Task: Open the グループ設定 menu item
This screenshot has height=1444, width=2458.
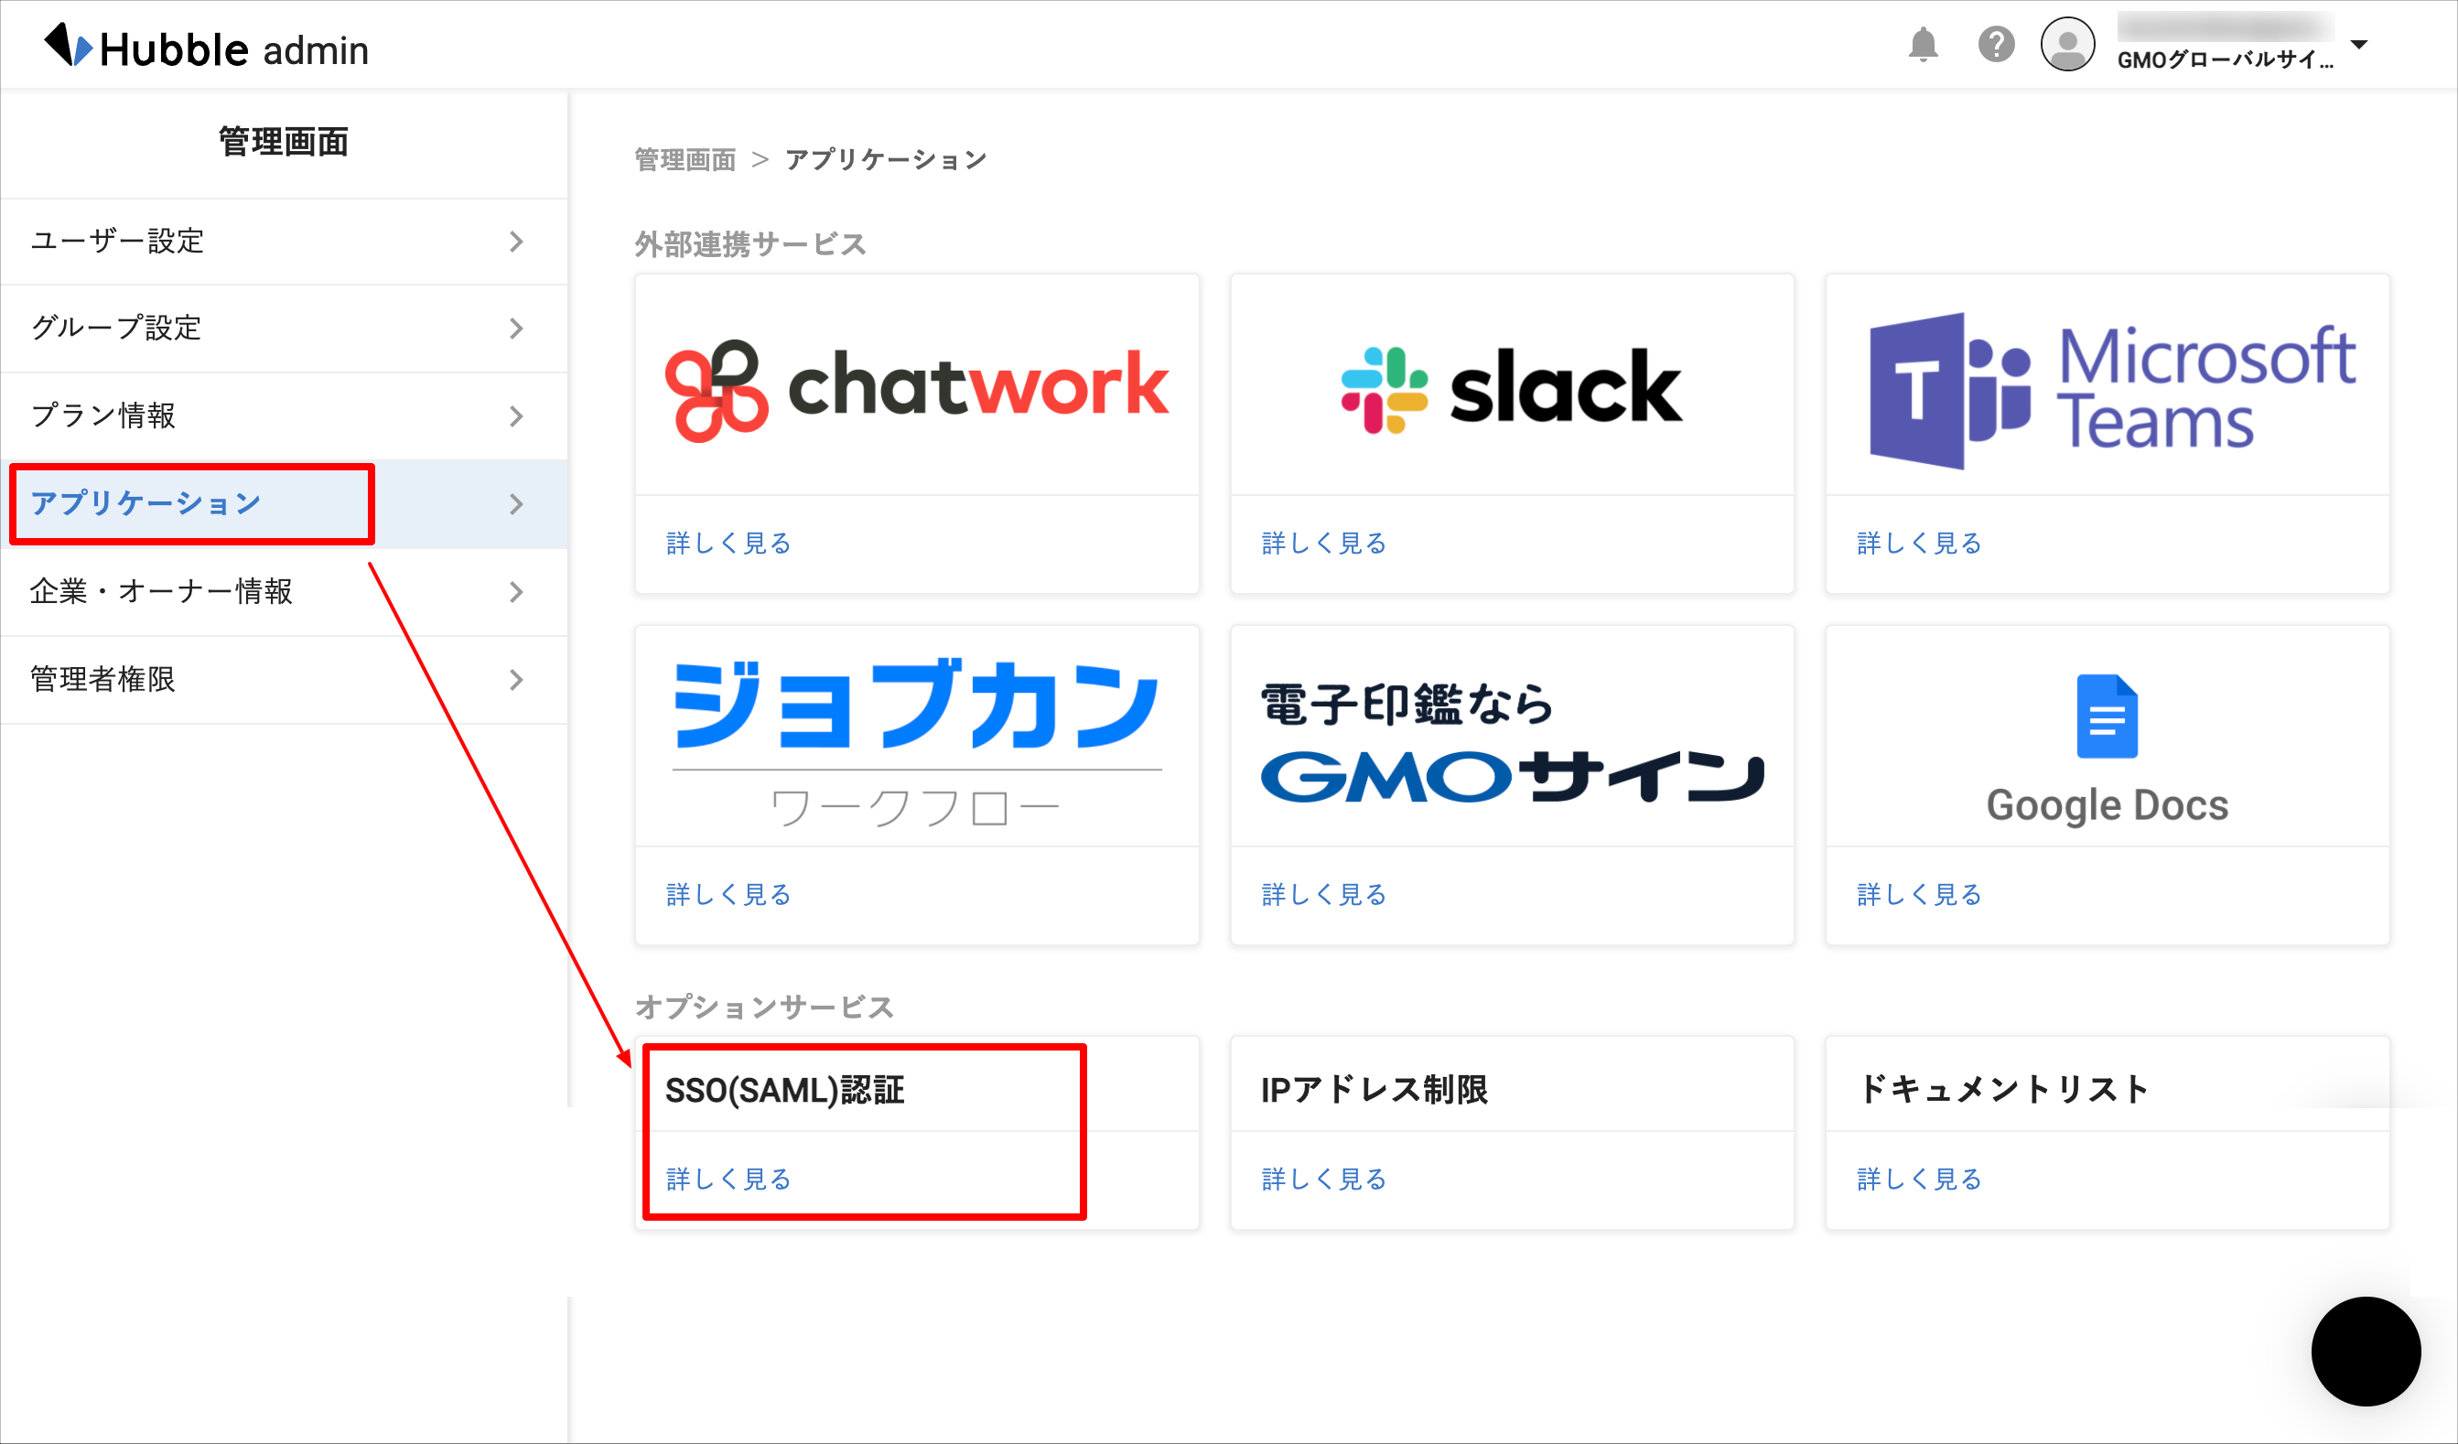Action: tap(284, 328)
